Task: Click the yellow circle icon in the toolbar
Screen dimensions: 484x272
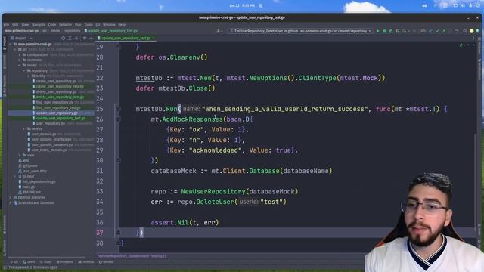Action: tap(471, 31)
